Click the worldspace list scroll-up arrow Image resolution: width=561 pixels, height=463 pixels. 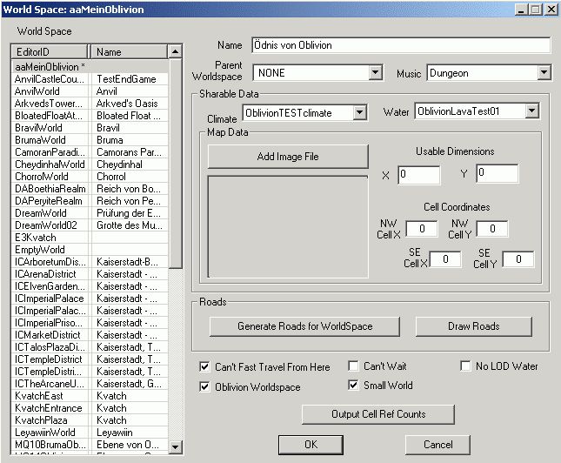[x=176, y=51]
